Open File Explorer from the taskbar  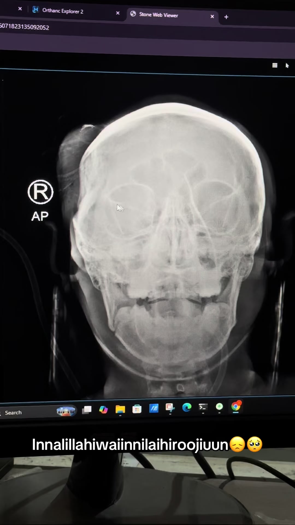(x=120, y=409)
